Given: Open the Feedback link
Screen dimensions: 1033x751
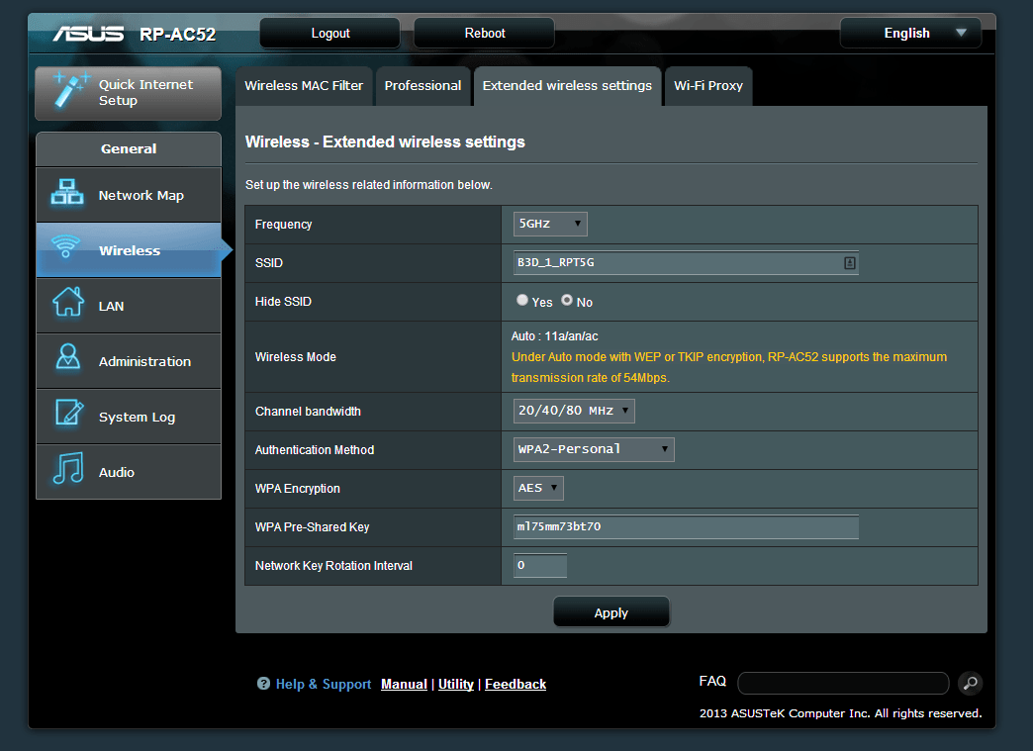Looking at the screenshot, I should (515, 683).
